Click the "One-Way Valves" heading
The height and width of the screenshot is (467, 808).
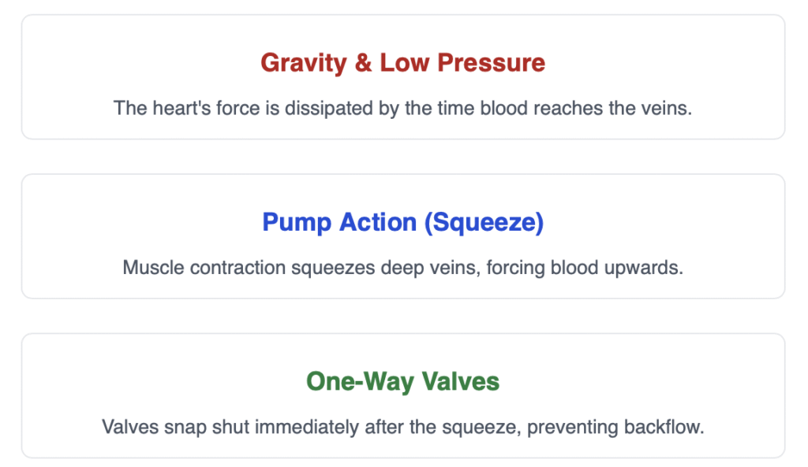coord(402,382)
